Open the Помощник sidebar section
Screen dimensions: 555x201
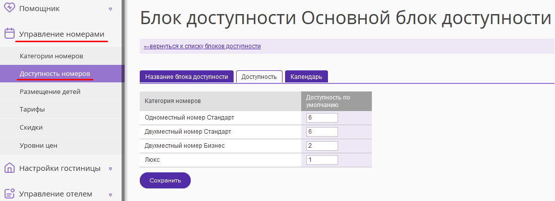coord(39,9)
